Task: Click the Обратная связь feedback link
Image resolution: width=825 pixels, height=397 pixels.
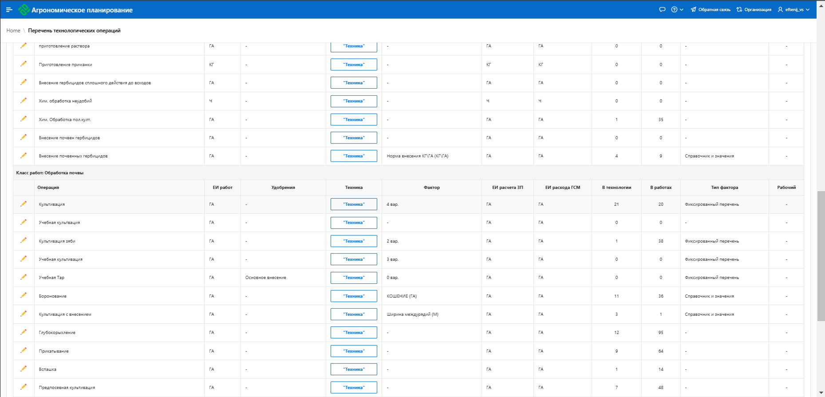Action: 710,10
